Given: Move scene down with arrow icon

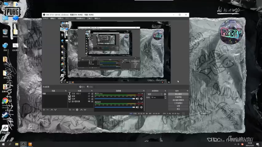Looking at the screenshot, I should click(55, 110).
